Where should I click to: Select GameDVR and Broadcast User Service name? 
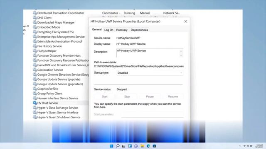click(x=63, y=65)
